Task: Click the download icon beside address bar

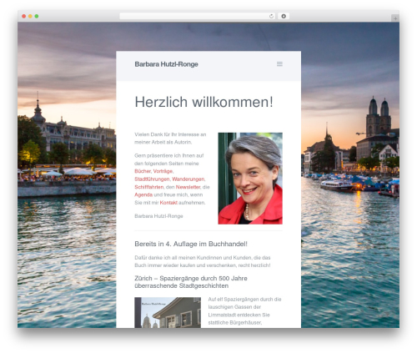Action: point(284,17)
